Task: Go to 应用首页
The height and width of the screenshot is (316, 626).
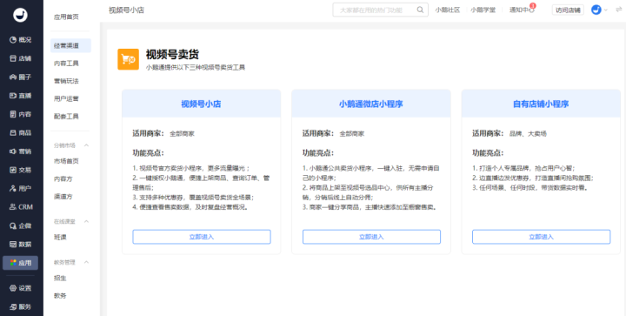Action: point(67,17)
